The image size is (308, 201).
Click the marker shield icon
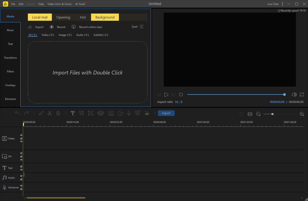(241, 114)
